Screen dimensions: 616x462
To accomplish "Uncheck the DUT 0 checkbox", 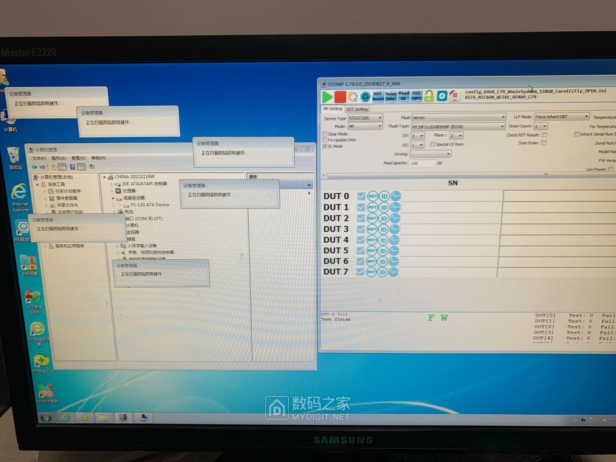I will (x=361, y=196).
